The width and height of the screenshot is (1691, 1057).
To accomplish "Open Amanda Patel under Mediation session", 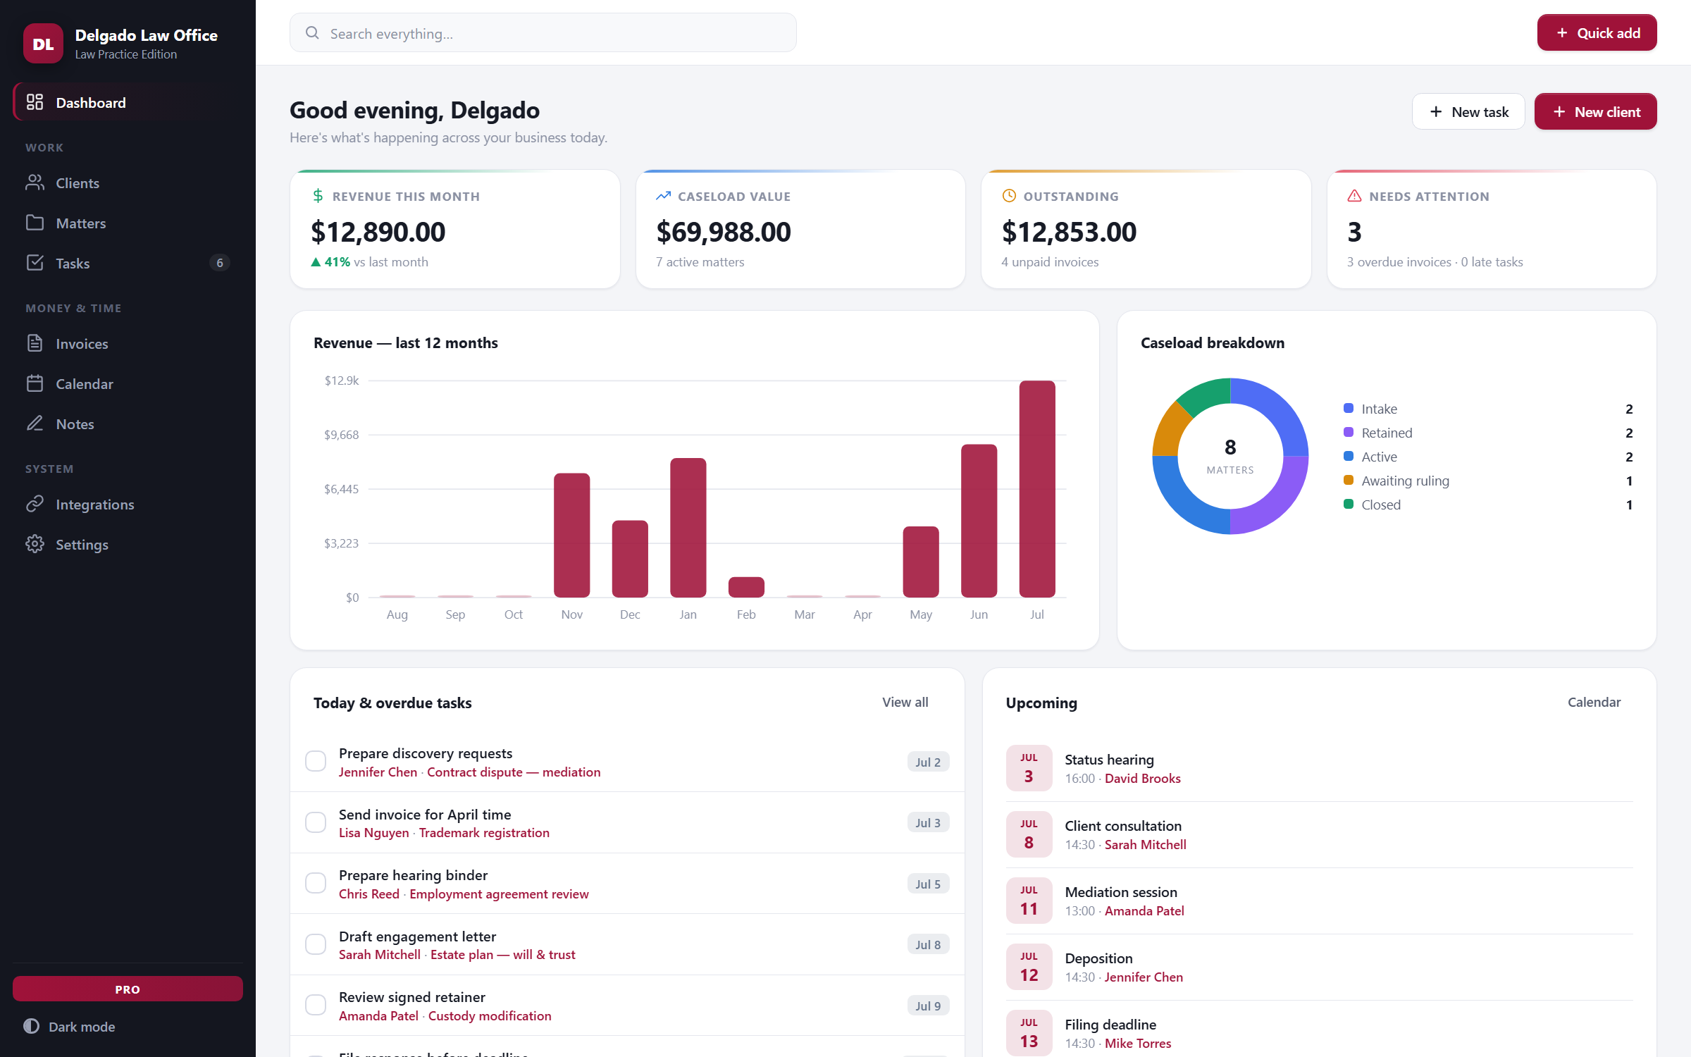I will 1144,910.
